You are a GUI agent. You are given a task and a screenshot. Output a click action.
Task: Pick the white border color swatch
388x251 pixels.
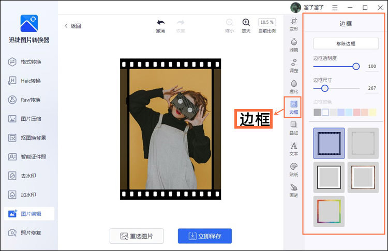[x=325, y=112]
